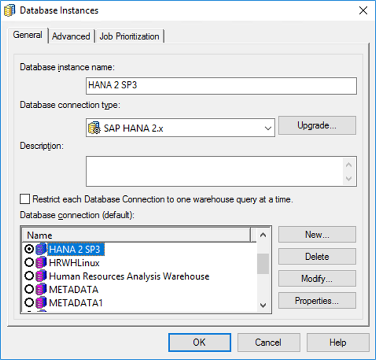The image size is (376, 360).
Task: Switch to the Advanced tab
Action: click(x=71, y=36)
